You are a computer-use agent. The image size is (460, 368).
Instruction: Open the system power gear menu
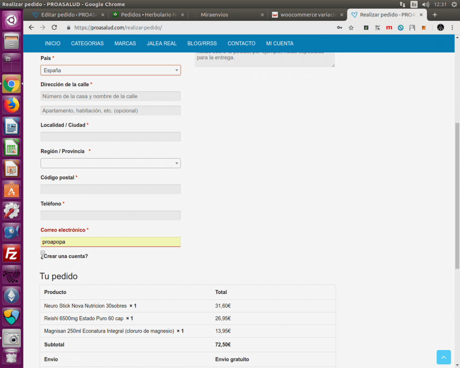point(454,5)
